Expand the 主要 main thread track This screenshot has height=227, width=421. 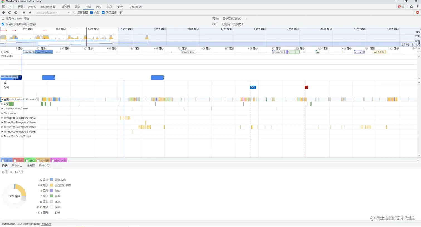coord(2,99)
